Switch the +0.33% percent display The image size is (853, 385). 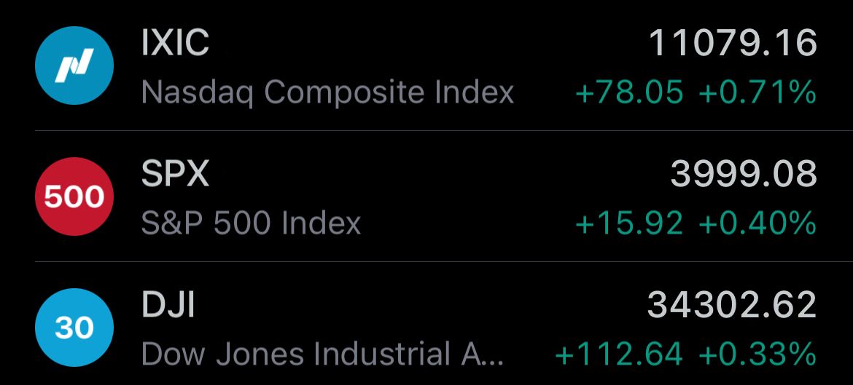(x=757, y=354)
